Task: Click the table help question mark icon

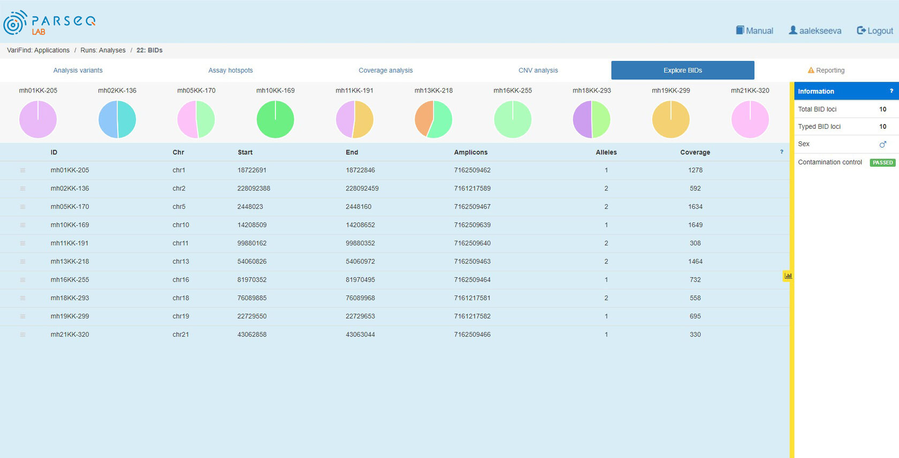Action: (782, 152)
